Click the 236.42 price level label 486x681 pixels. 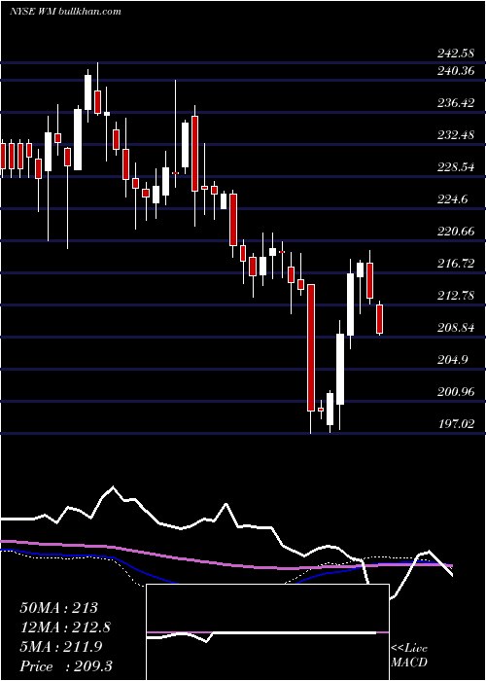click(456, 102)
